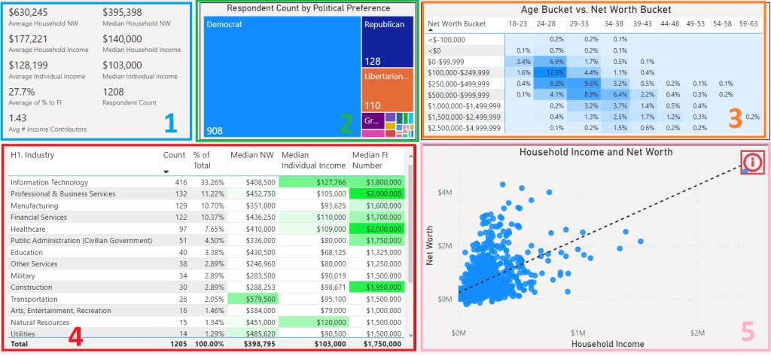Click the 29-33 age bucket column header
This screenshot has width=771, height=356.
[x=578, y=24]
